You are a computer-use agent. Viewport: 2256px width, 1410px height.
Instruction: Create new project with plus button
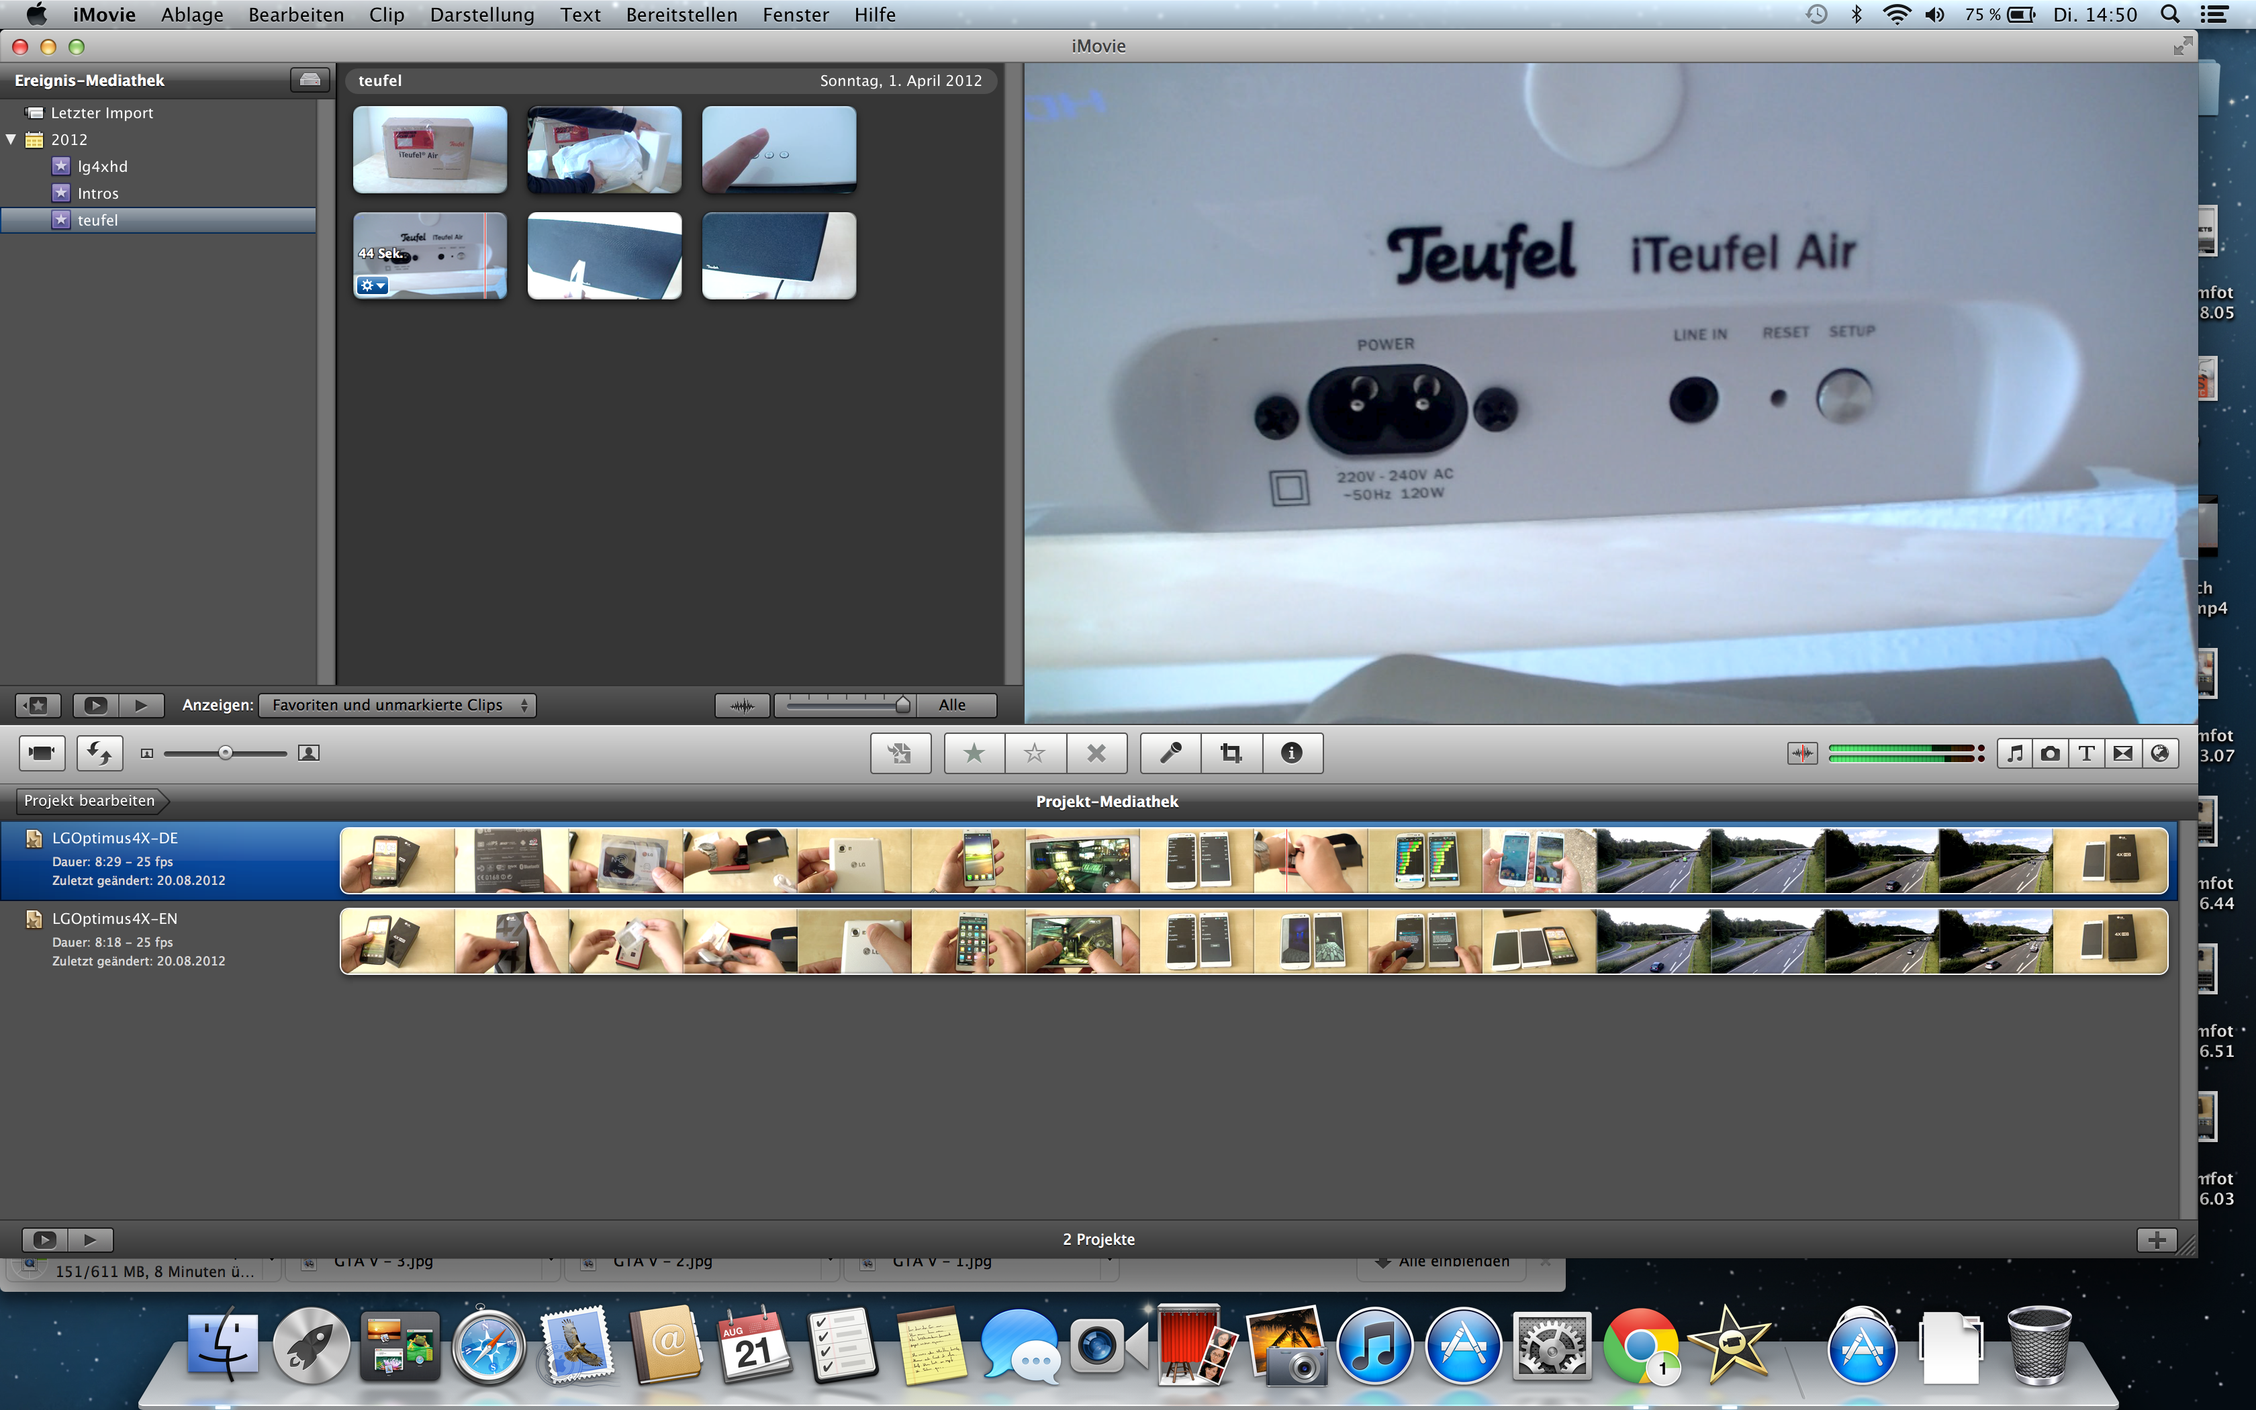tap(2156, 1239)
